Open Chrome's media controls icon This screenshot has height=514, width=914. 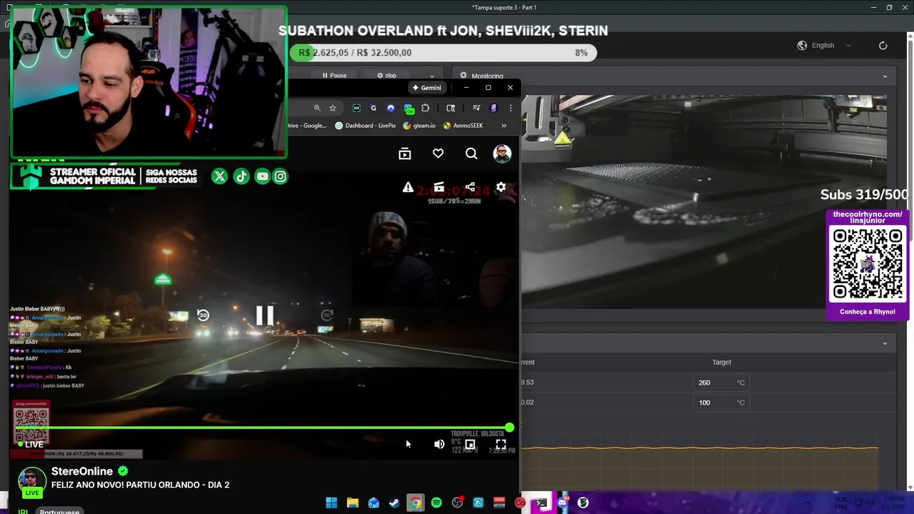pos(476,108)
